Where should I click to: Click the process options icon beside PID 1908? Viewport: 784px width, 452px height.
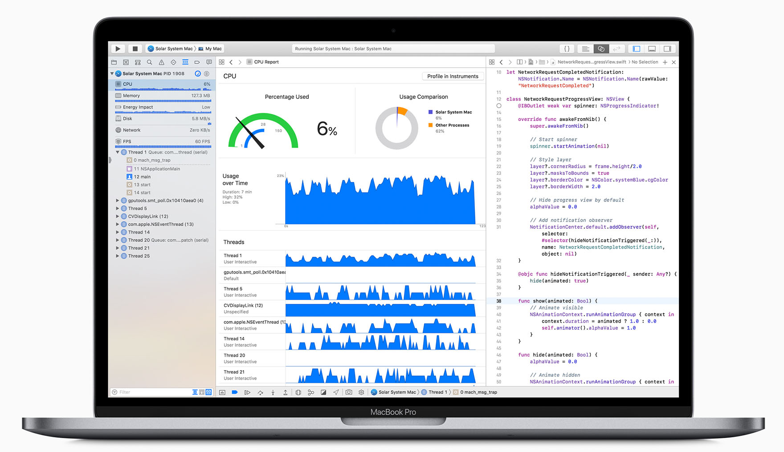tap(207, 73)
